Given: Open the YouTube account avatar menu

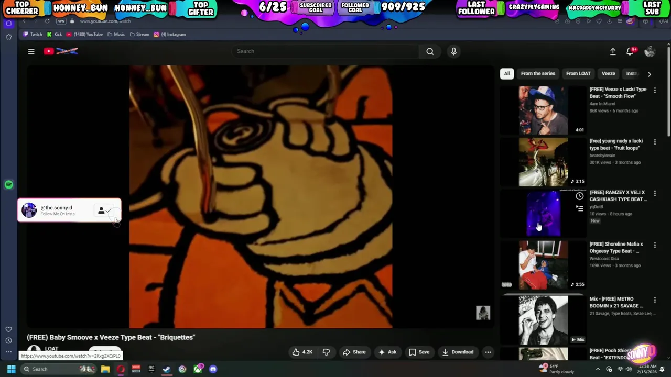Looking at the screenshot, I should pos(650,51).
